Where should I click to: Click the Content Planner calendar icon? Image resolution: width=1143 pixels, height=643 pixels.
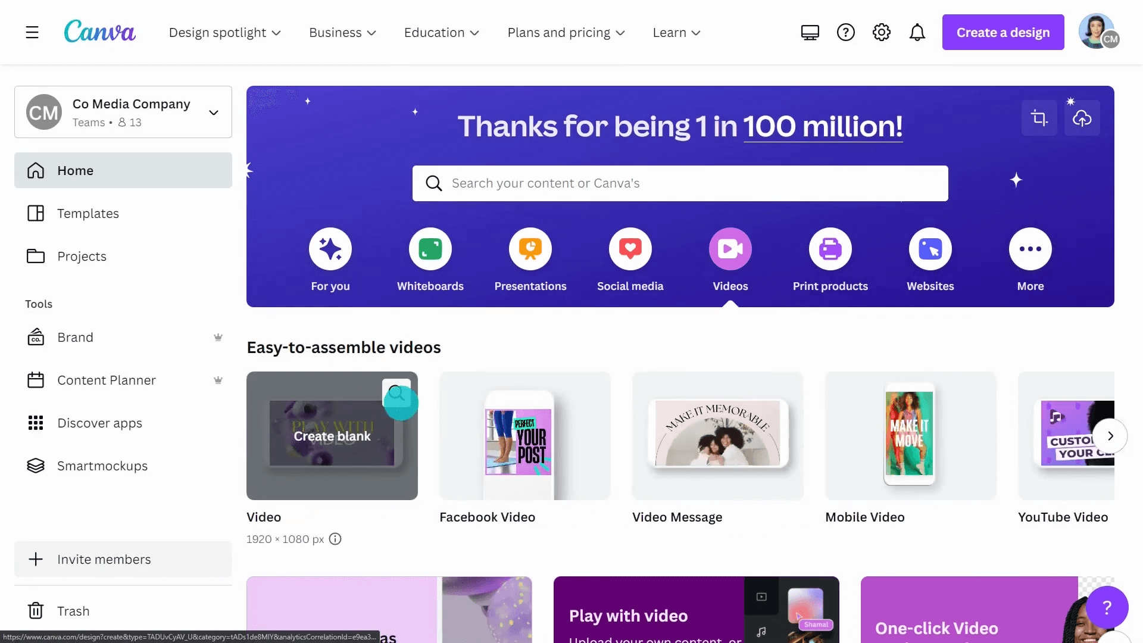pyautogui.click(x=36, y=380)
